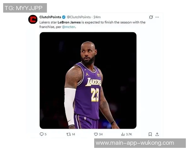
Task: Enlarge the LeBron James Lakers photo
Action: click(88, 80)
